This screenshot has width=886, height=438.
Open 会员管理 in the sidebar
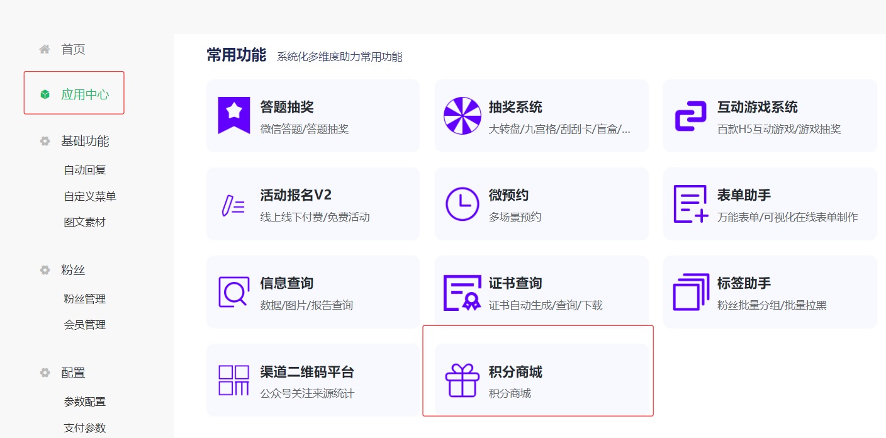[x=85, y=325]
